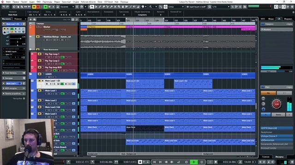
Task: Expand the Track Versions inspector section
Action: tap(14, 73)
